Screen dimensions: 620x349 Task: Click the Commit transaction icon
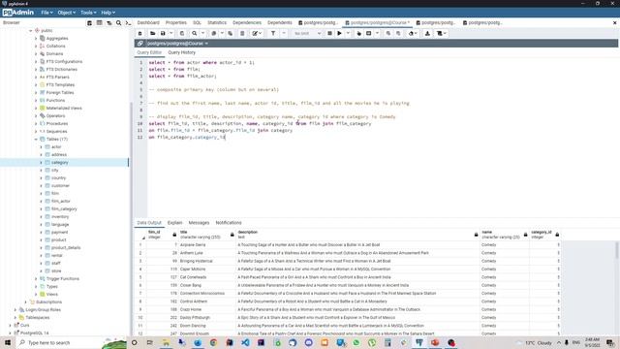pyautogui.click(x=388, y=34)
